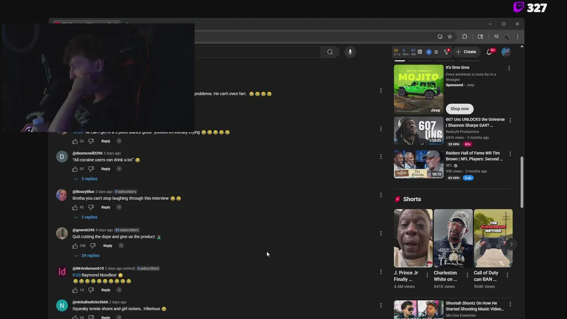
Task: Jump to 8:00 timestamp in comment
Action: 77,275
